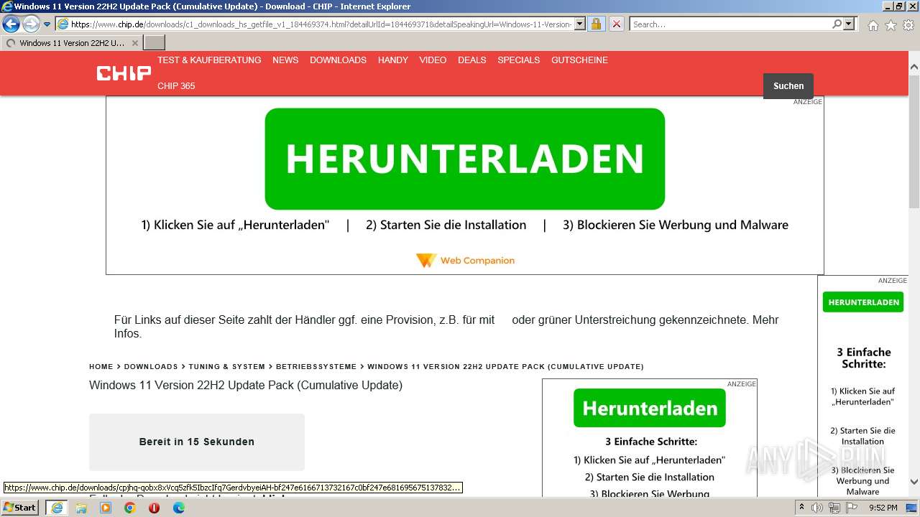The image size is (920, 517).
Task: Expand the address bar URL dropdown
Action: tap(579, 24)
